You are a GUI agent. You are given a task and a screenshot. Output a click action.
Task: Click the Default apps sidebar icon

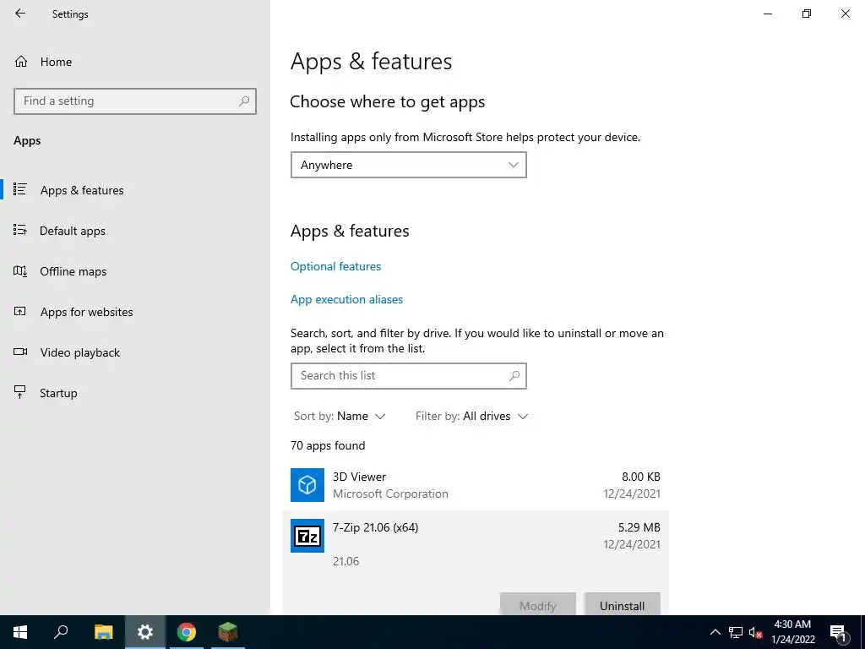(20, 230)
